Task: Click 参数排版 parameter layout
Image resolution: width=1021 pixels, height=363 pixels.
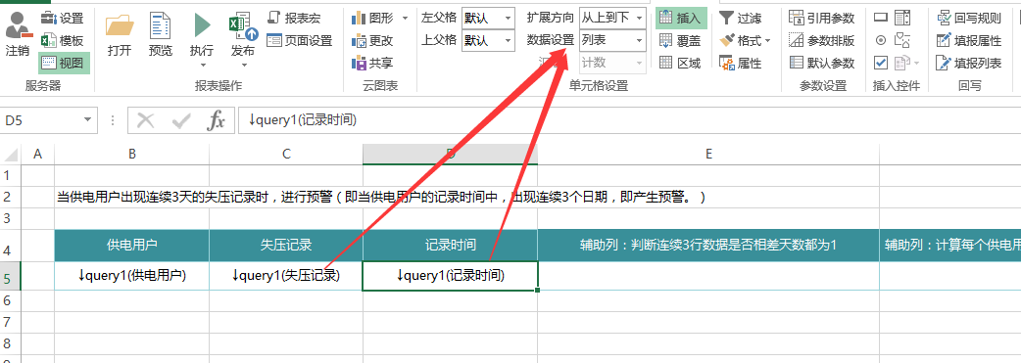Action: 822,40
